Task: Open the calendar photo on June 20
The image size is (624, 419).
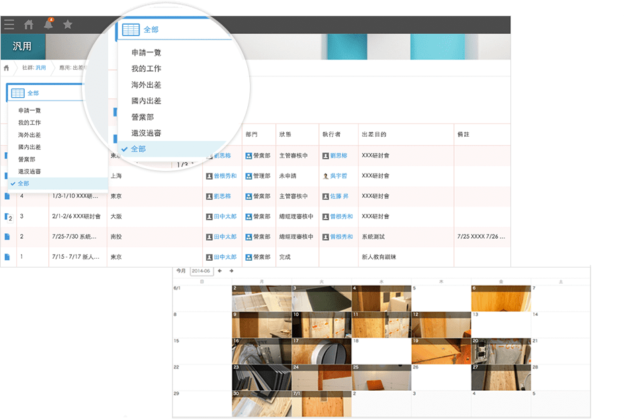Action: point(501,351)
